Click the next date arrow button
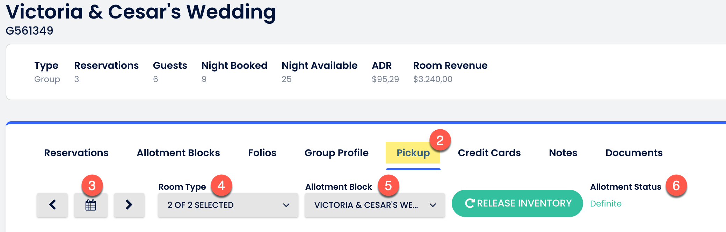Image resolution: width=726 pixels, height=232 pixels. [129, 205]
